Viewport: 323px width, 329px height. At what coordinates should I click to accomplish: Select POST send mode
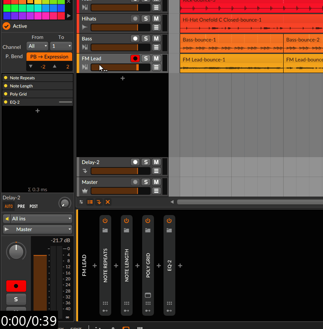coord(34,207)
